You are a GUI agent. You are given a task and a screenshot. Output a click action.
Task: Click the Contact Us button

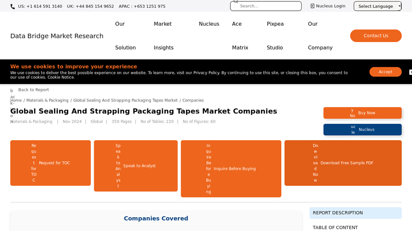coord(376,35)
